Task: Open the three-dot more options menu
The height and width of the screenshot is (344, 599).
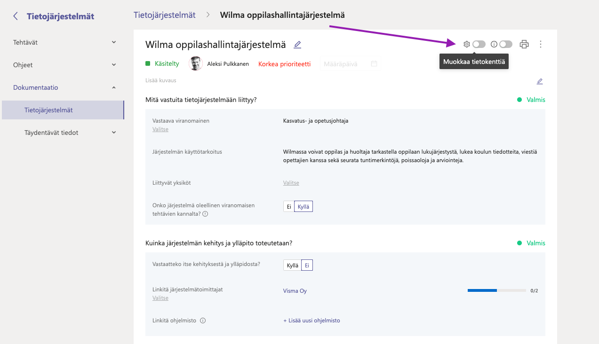Action: (541, 44)
